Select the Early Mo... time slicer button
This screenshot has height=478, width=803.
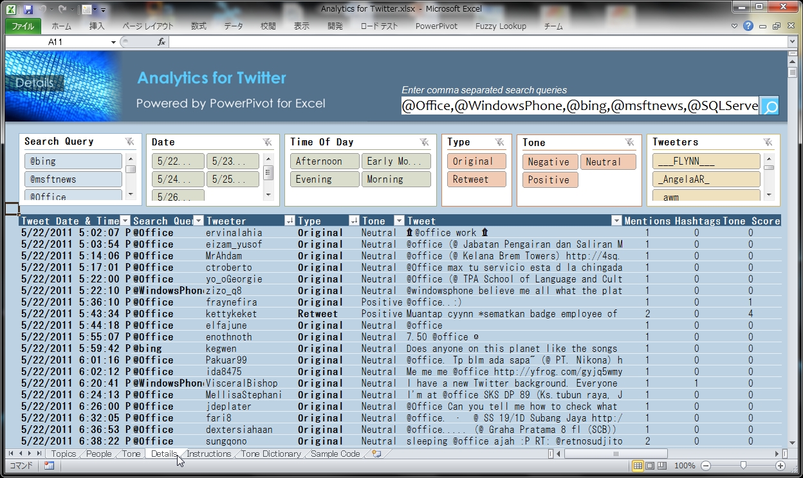coord(396,161)
